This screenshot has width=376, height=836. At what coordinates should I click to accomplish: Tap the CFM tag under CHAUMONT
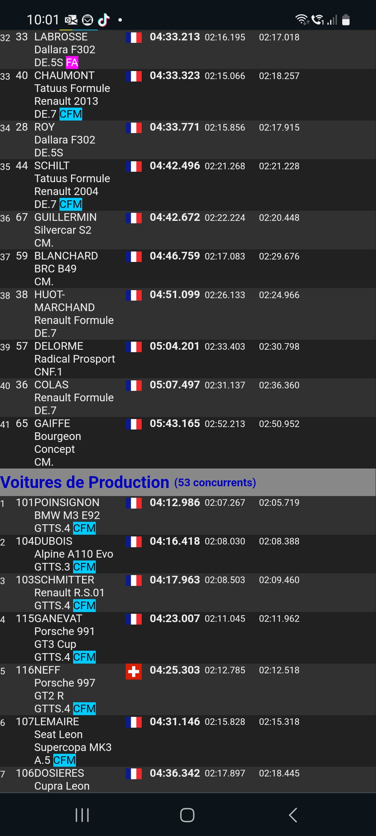click(x=71, y=114)
